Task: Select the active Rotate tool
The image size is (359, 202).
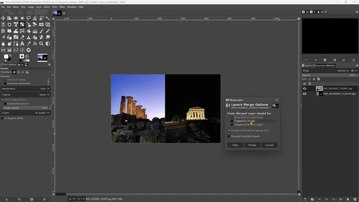Action: click(x=22, y=25)
